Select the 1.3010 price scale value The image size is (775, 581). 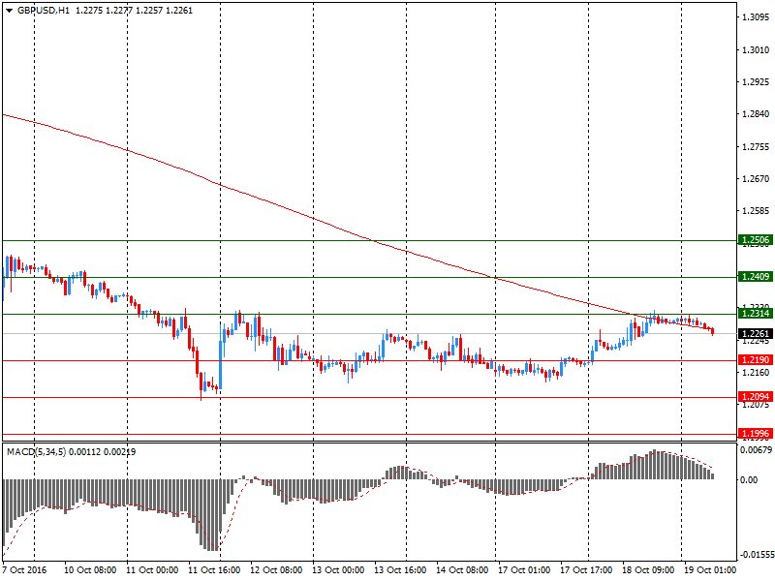(x=756, y=50)
